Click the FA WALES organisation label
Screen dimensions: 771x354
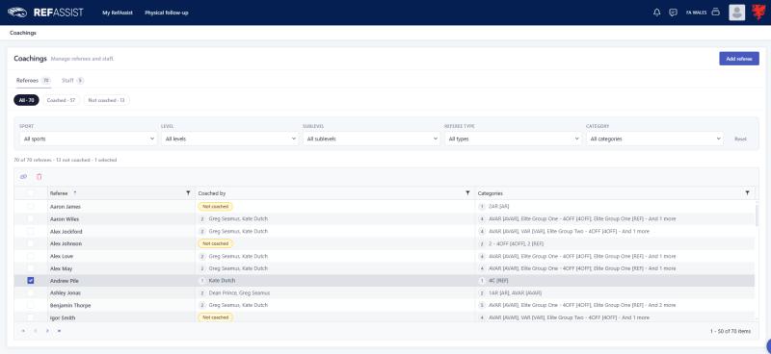[696, 13]
